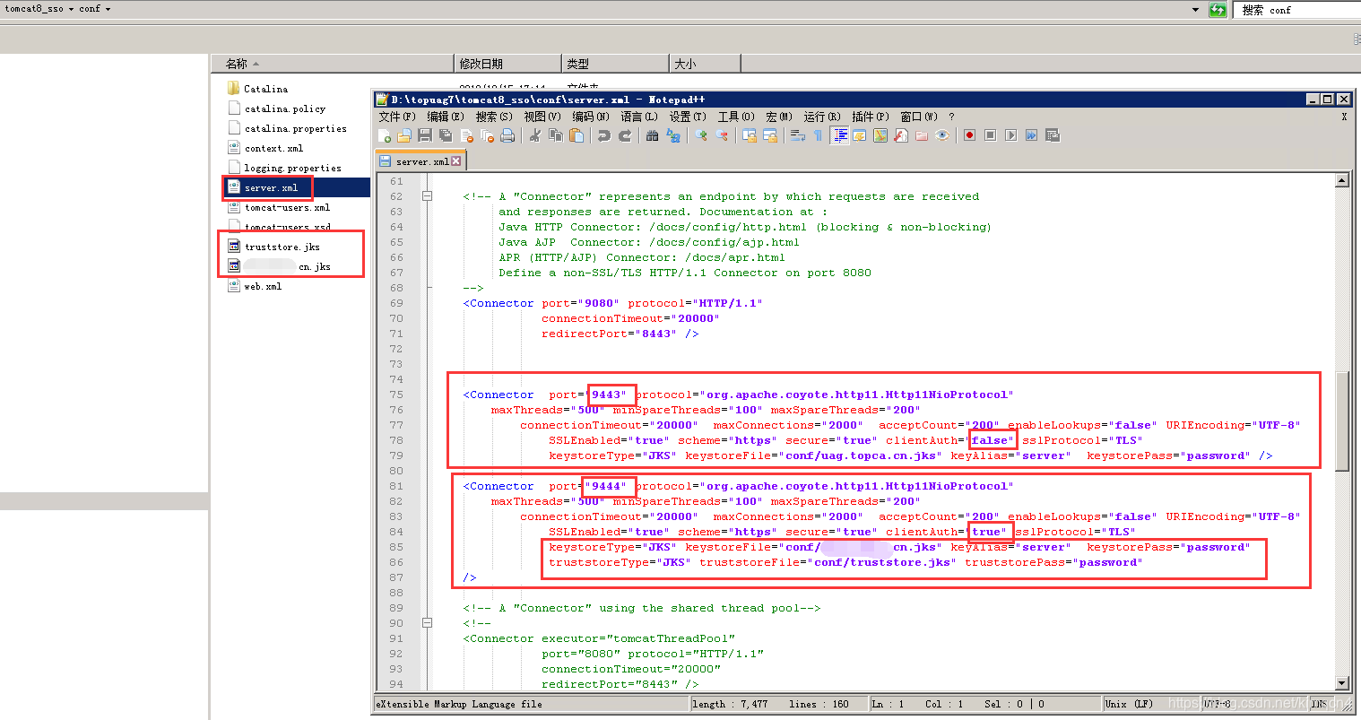Open the 文件(F) menu
Image resolution: width=1361 pixels, height=720 pixels.
coord(396,117)
